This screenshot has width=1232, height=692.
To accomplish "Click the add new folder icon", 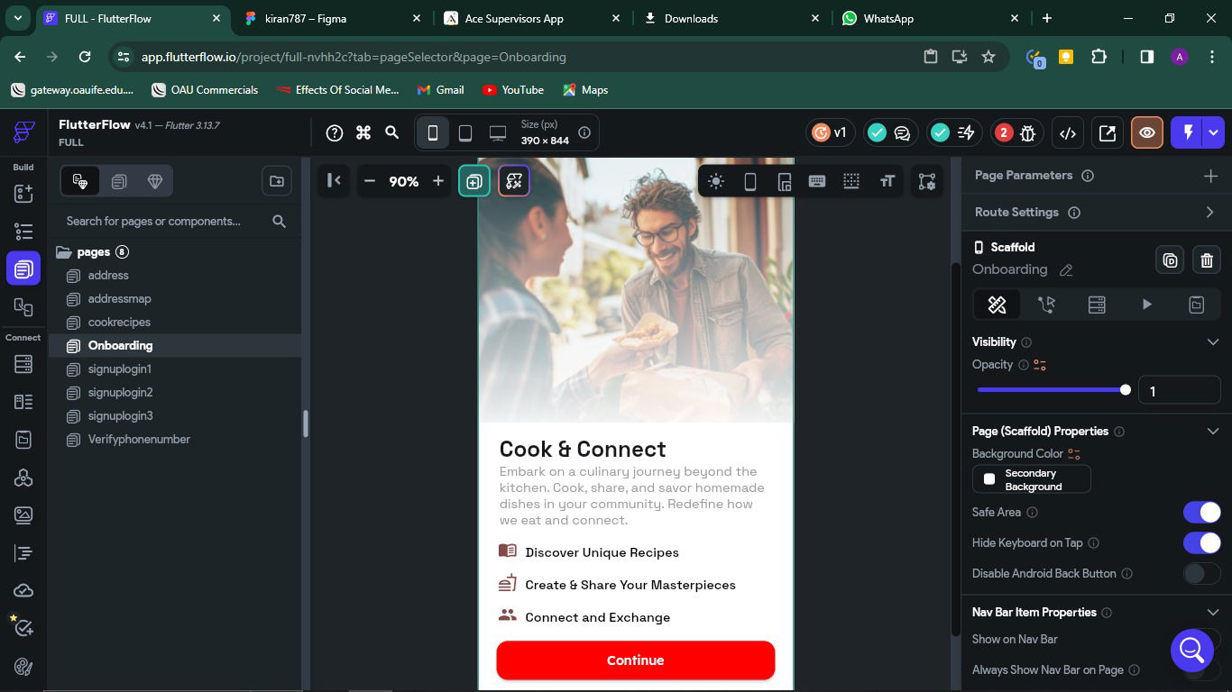I will click(x=277, y=181).
